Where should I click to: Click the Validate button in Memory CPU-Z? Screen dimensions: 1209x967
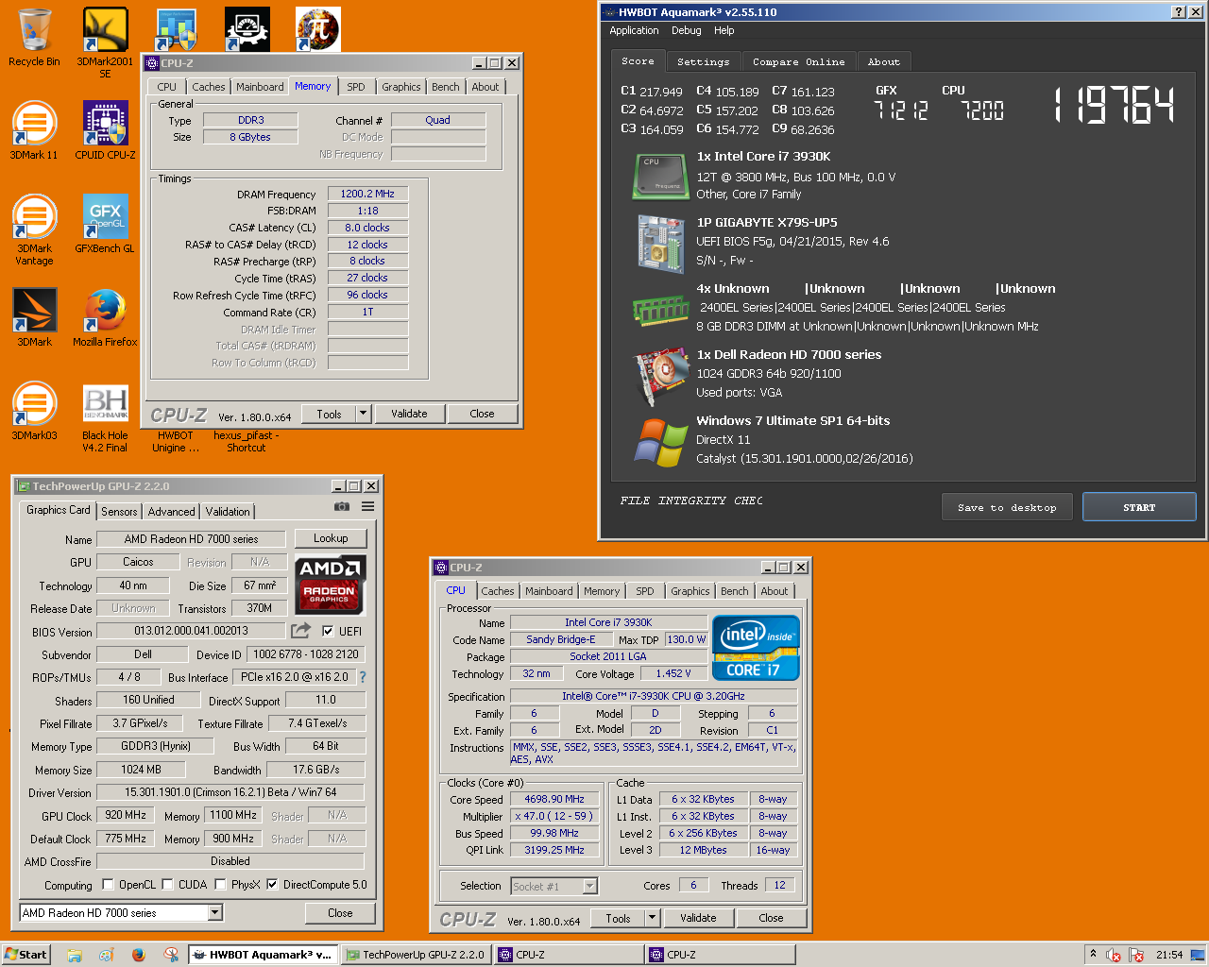(x=409, y=414)
